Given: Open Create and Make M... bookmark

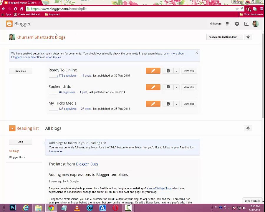Looking at the screenshot, I should [x=28, y=14].
